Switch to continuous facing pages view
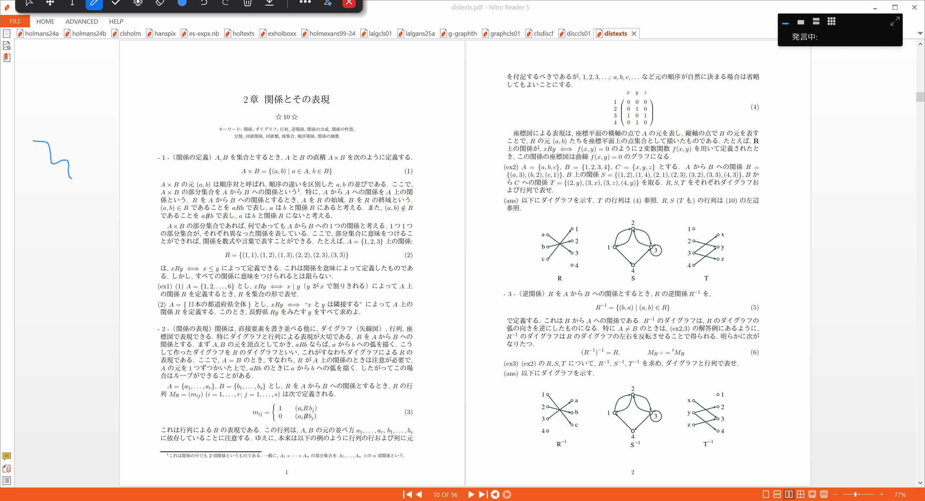925x501 pixels. (800, 494)
